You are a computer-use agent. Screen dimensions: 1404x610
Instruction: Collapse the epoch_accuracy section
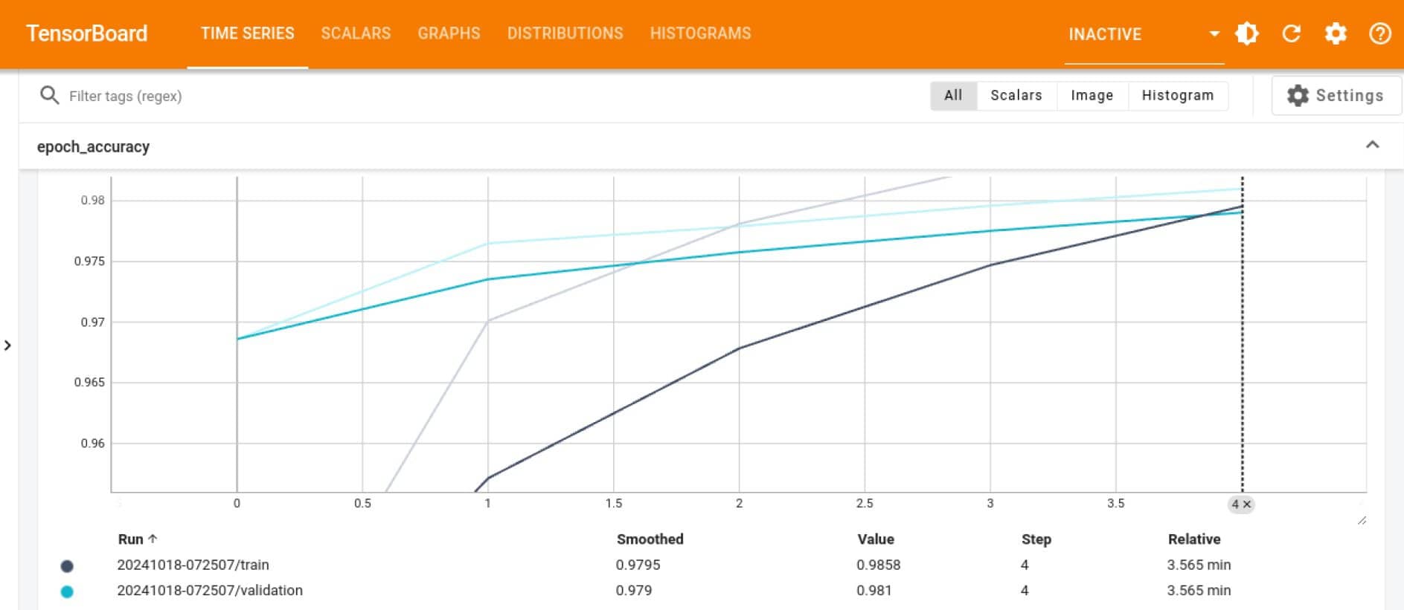click(x=1372, y=145)
